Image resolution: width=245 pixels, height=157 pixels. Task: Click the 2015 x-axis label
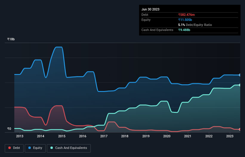(62, 136)
